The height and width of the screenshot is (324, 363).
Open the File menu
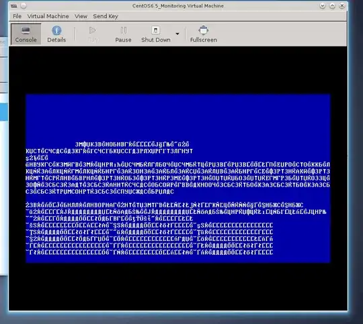[17, 16]
